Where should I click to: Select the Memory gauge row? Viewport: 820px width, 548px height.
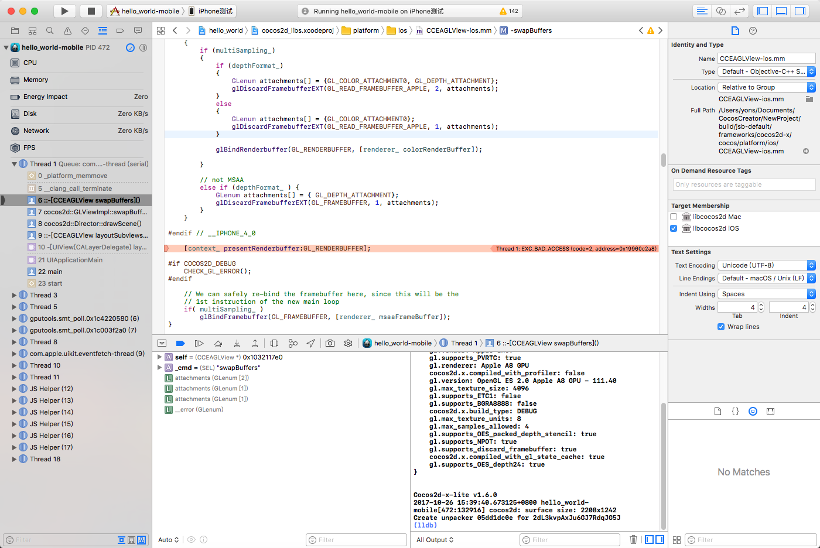pyautogui.click(x=36, y=80)
